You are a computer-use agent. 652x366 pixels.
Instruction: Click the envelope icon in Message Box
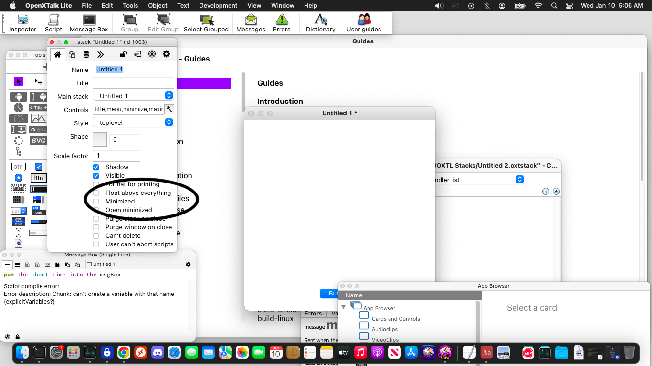pos(47,264)
